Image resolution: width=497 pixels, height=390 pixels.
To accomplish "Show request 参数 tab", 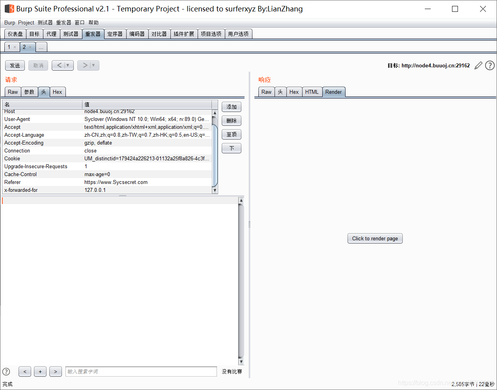I will (30, 92).
